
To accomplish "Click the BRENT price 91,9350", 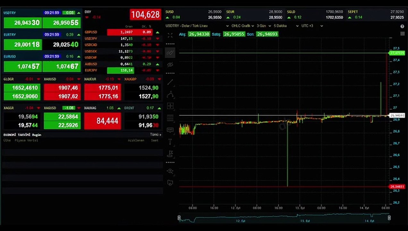I will pos(143,117).
